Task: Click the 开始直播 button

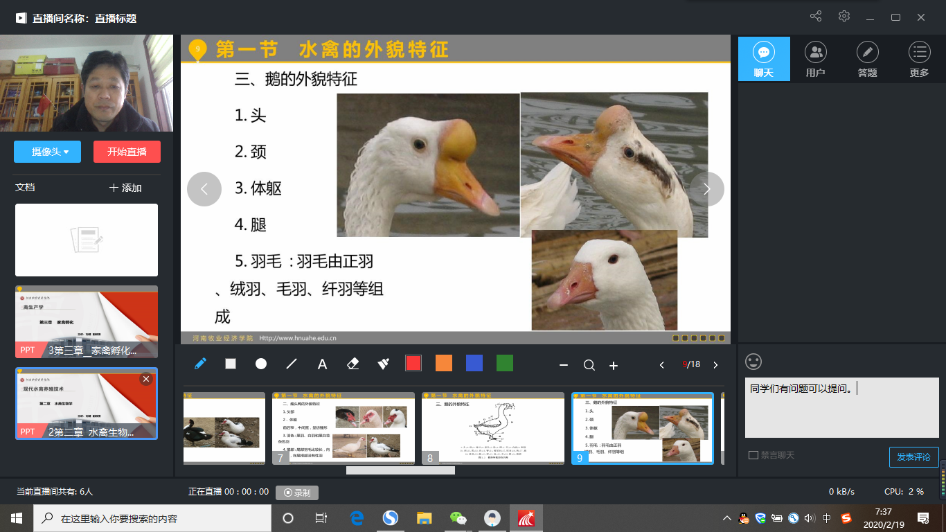Action: point(127,152)
